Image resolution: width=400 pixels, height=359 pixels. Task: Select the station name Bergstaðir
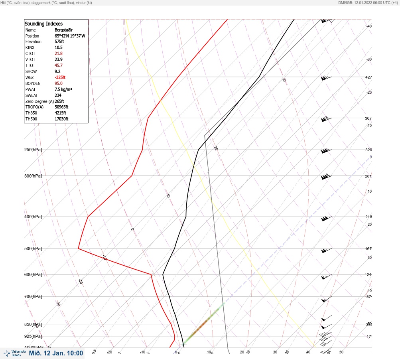[63, 30]
